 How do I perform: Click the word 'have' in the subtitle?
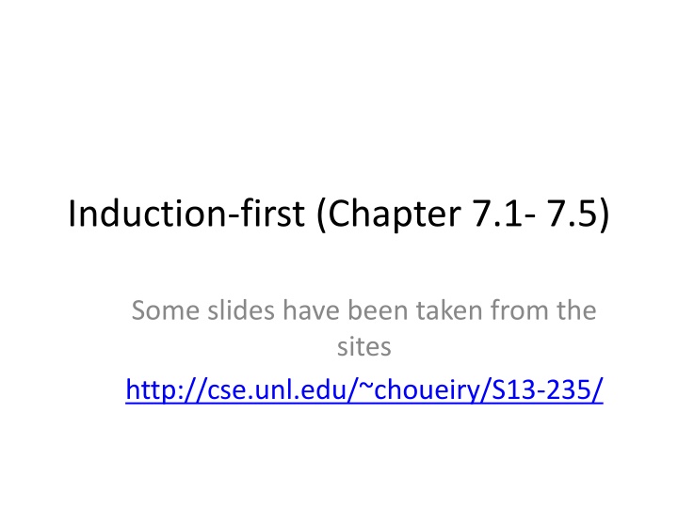point(312,310)
